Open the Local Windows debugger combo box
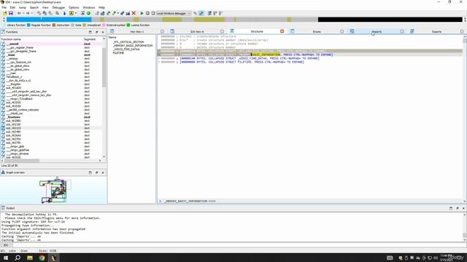Screen dimensions: 467x262 pos(174,13)
